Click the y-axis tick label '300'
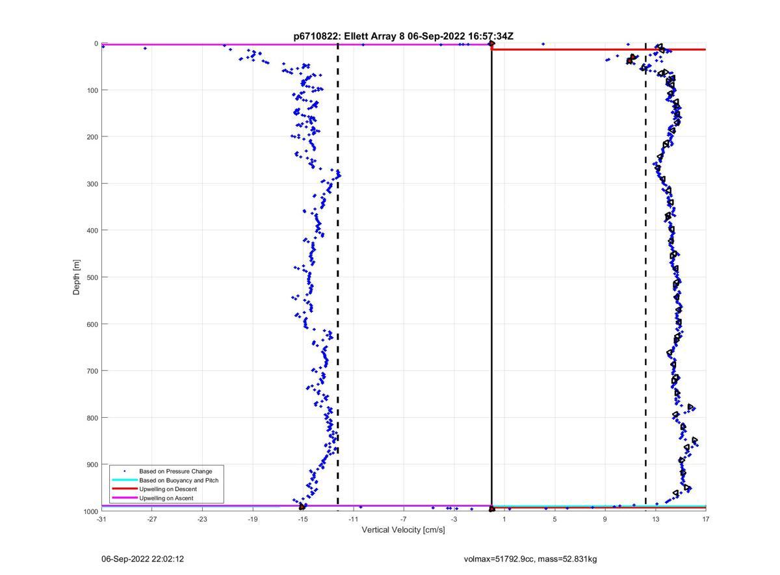 tap(92, 184)
